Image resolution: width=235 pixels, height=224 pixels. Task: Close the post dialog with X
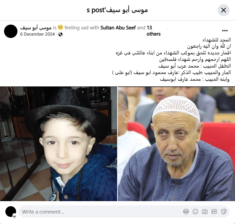(223, 10)
